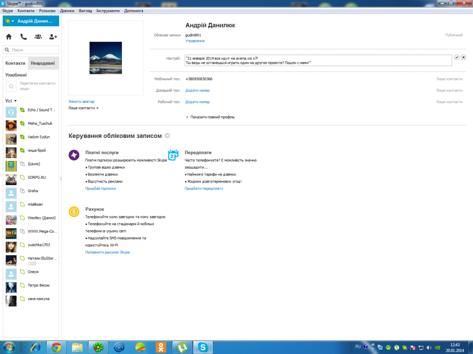Confirm mood message with checkmark icon
The height and width of the screenshot is (354, 473).
(x=457, y=57)
